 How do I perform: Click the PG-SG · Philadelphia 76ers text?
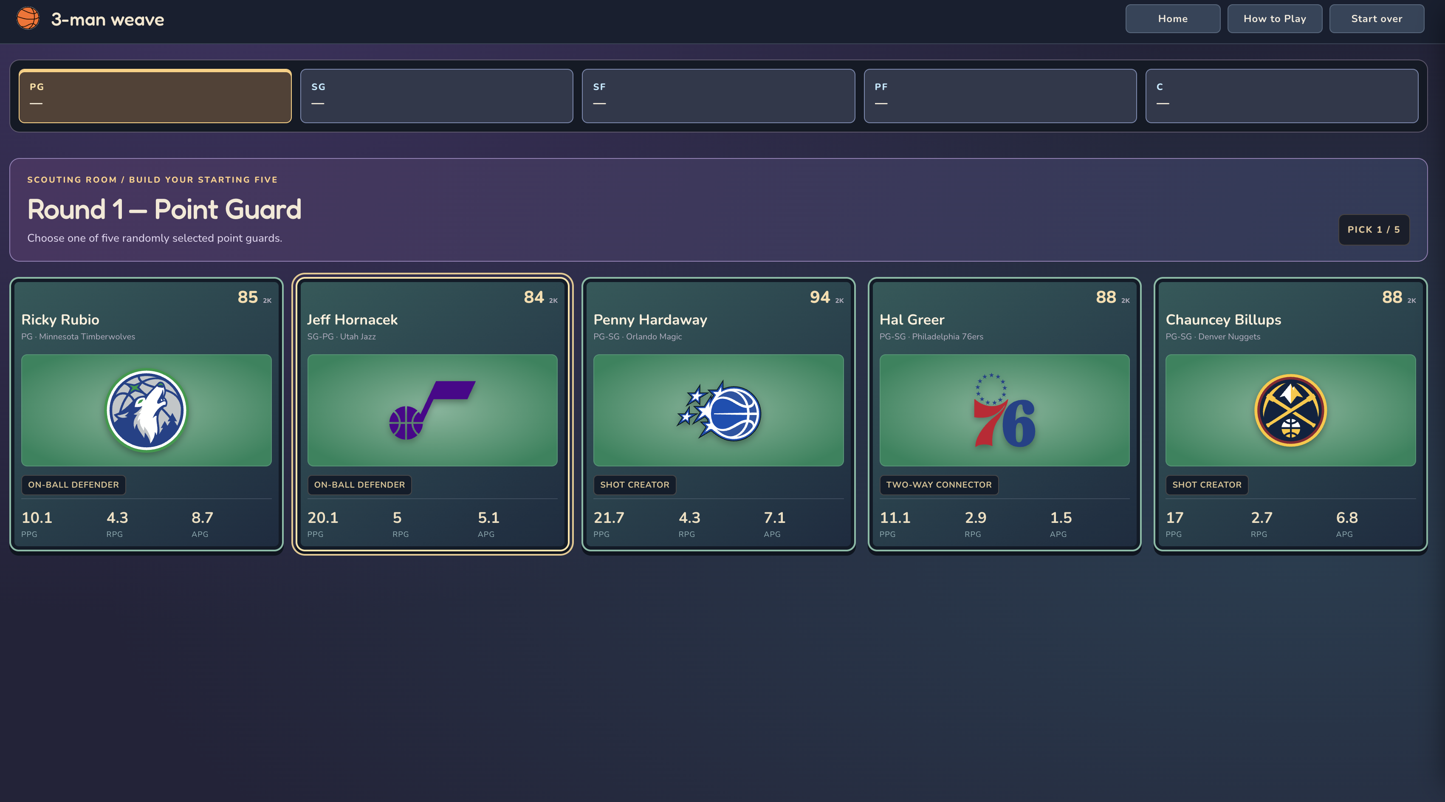[x=931, y=336]
